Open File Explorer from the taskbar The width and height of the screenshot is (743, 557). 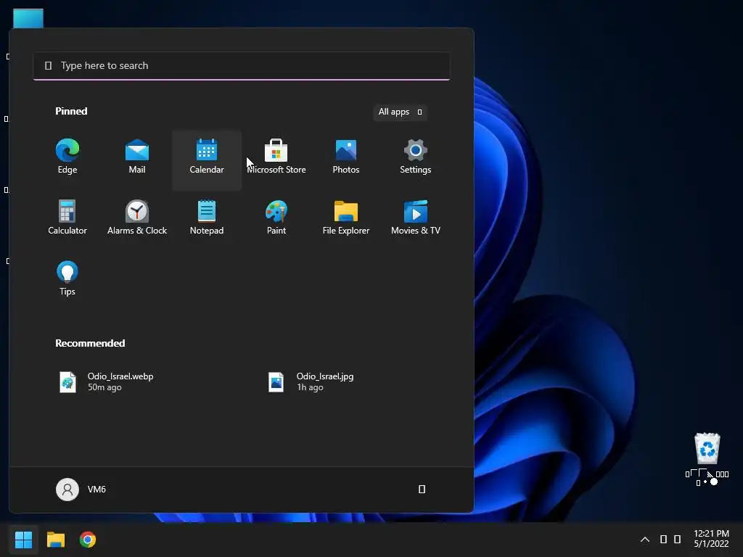pos(55,540)
